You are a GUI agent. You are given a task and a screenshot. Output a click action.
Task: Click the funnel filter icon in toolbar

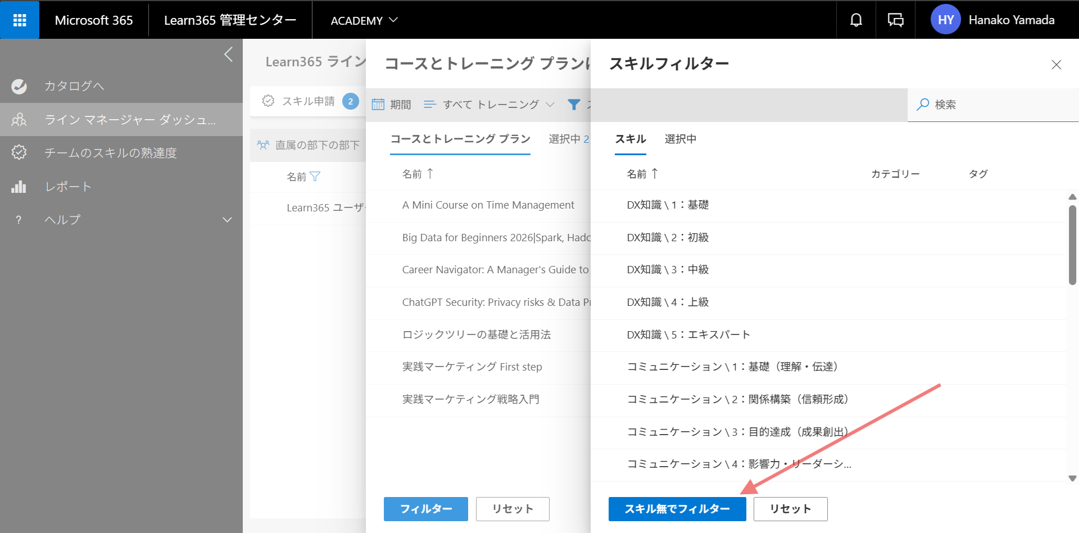tap(574, 104)
